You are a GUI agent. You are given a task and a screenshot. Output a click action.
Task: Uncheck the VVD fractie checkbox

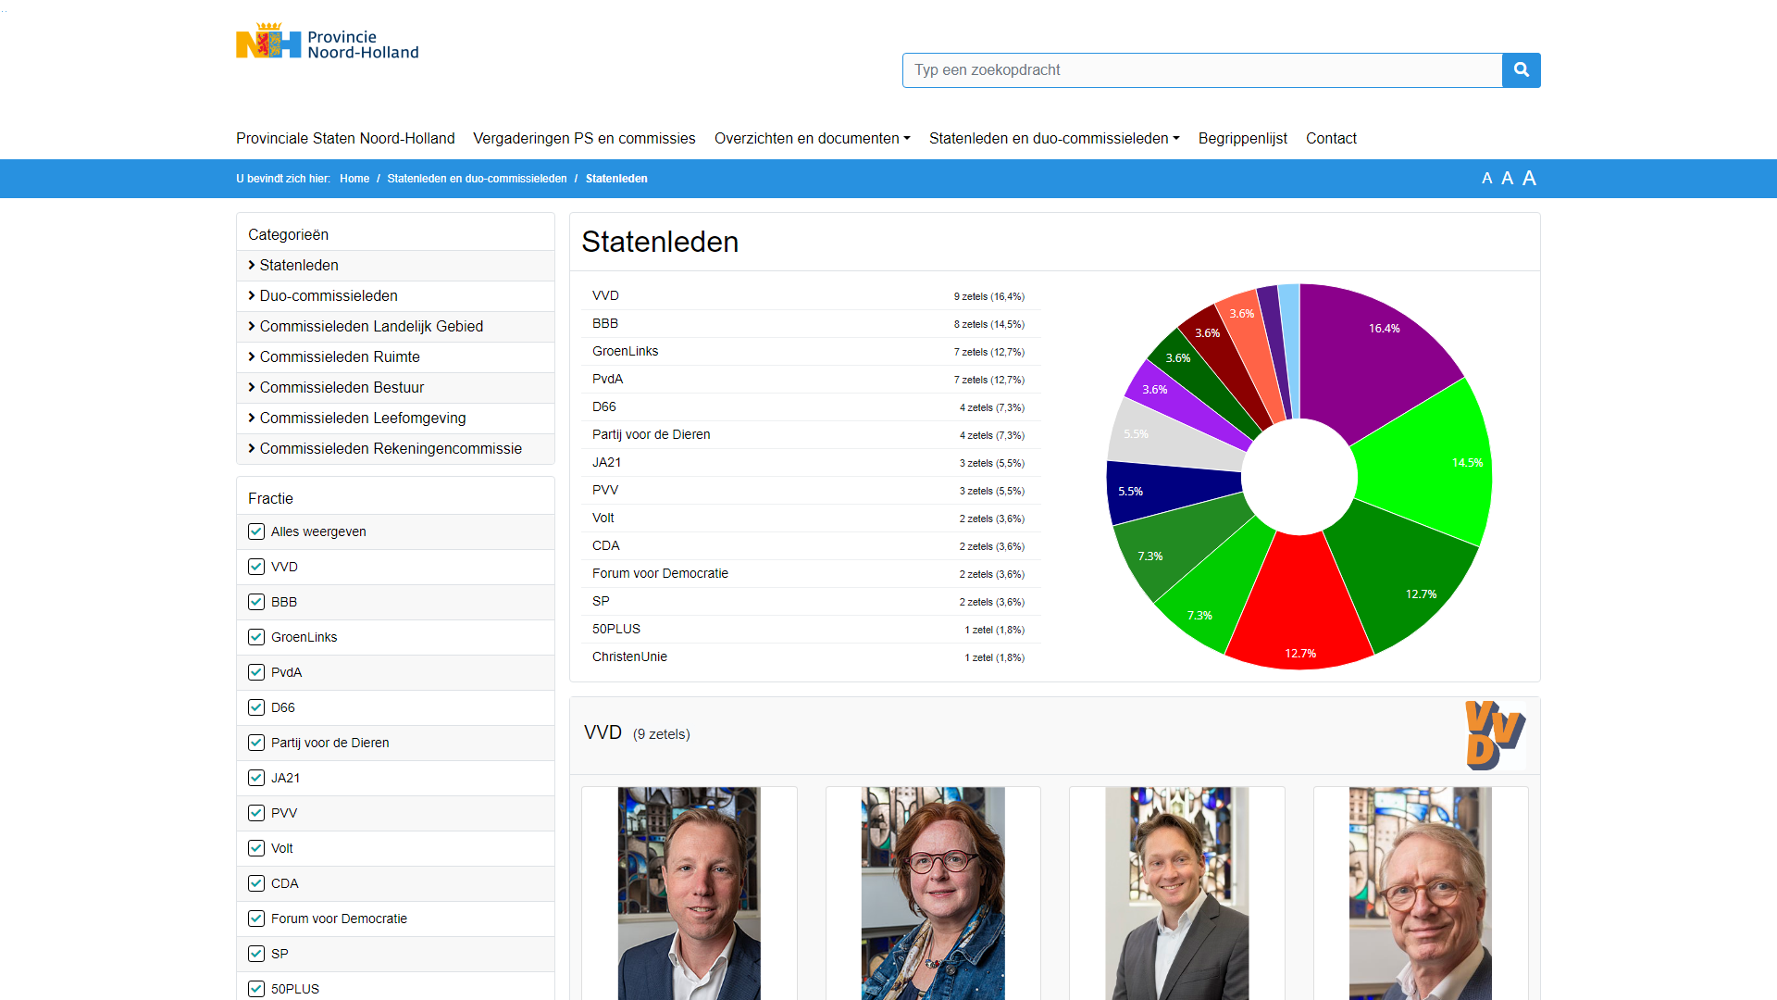[x=256, y=567]
